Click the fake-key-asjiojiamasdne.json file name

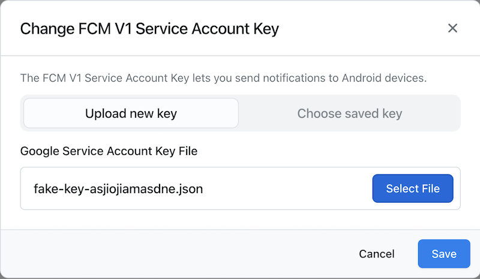[118, 189]
